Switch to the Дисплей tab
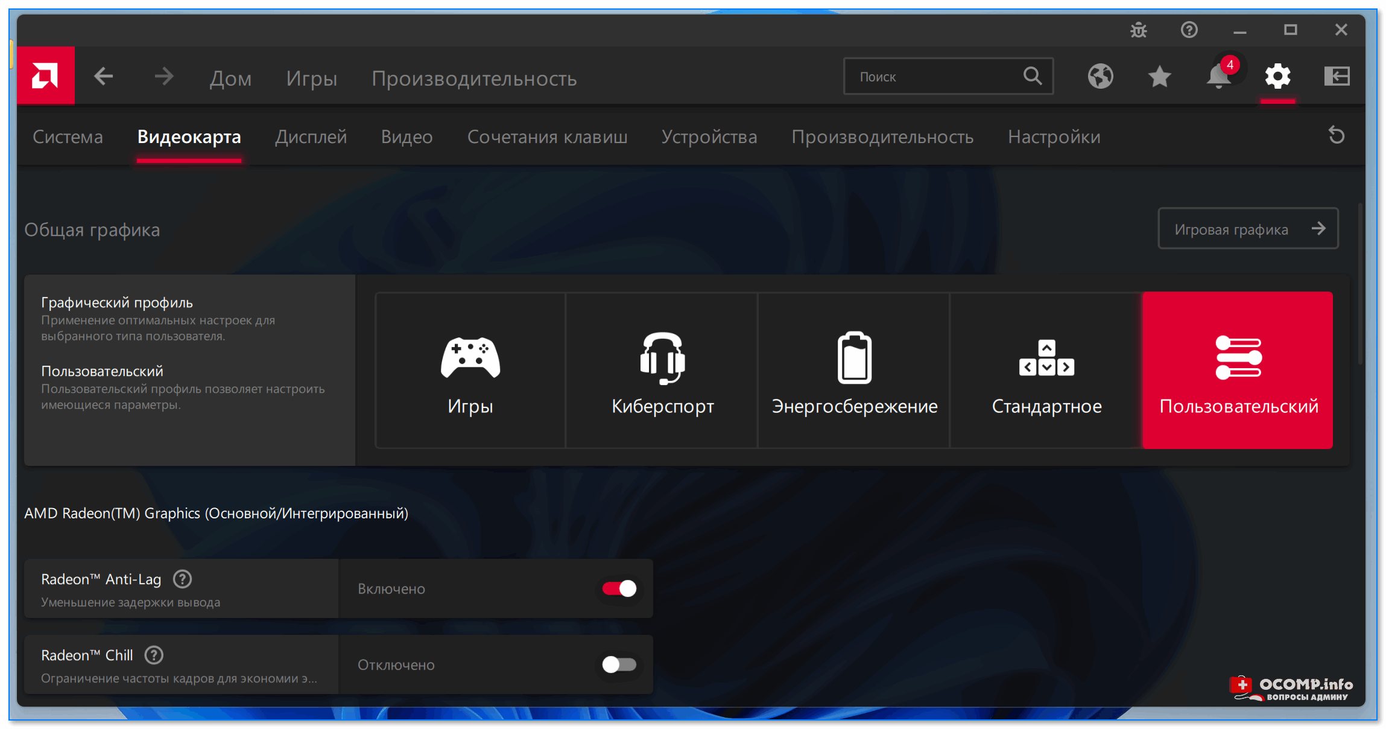 click(311, 137)
